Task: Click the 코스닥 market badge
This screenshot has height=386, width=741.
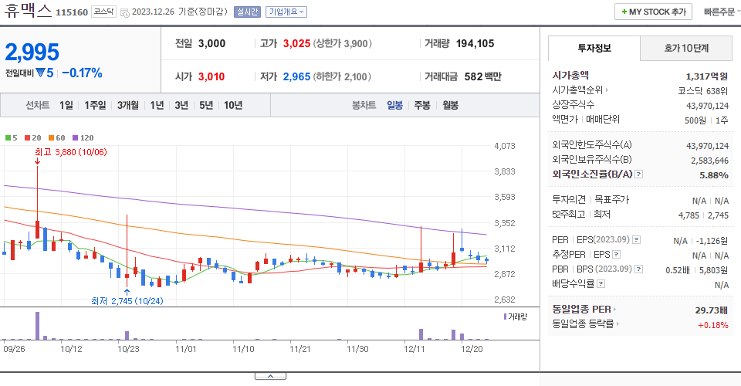Action: [103, 12]
